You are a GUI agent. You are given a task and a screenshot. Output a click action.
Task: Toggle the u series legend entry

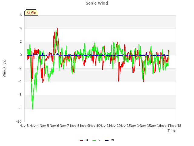84,140
